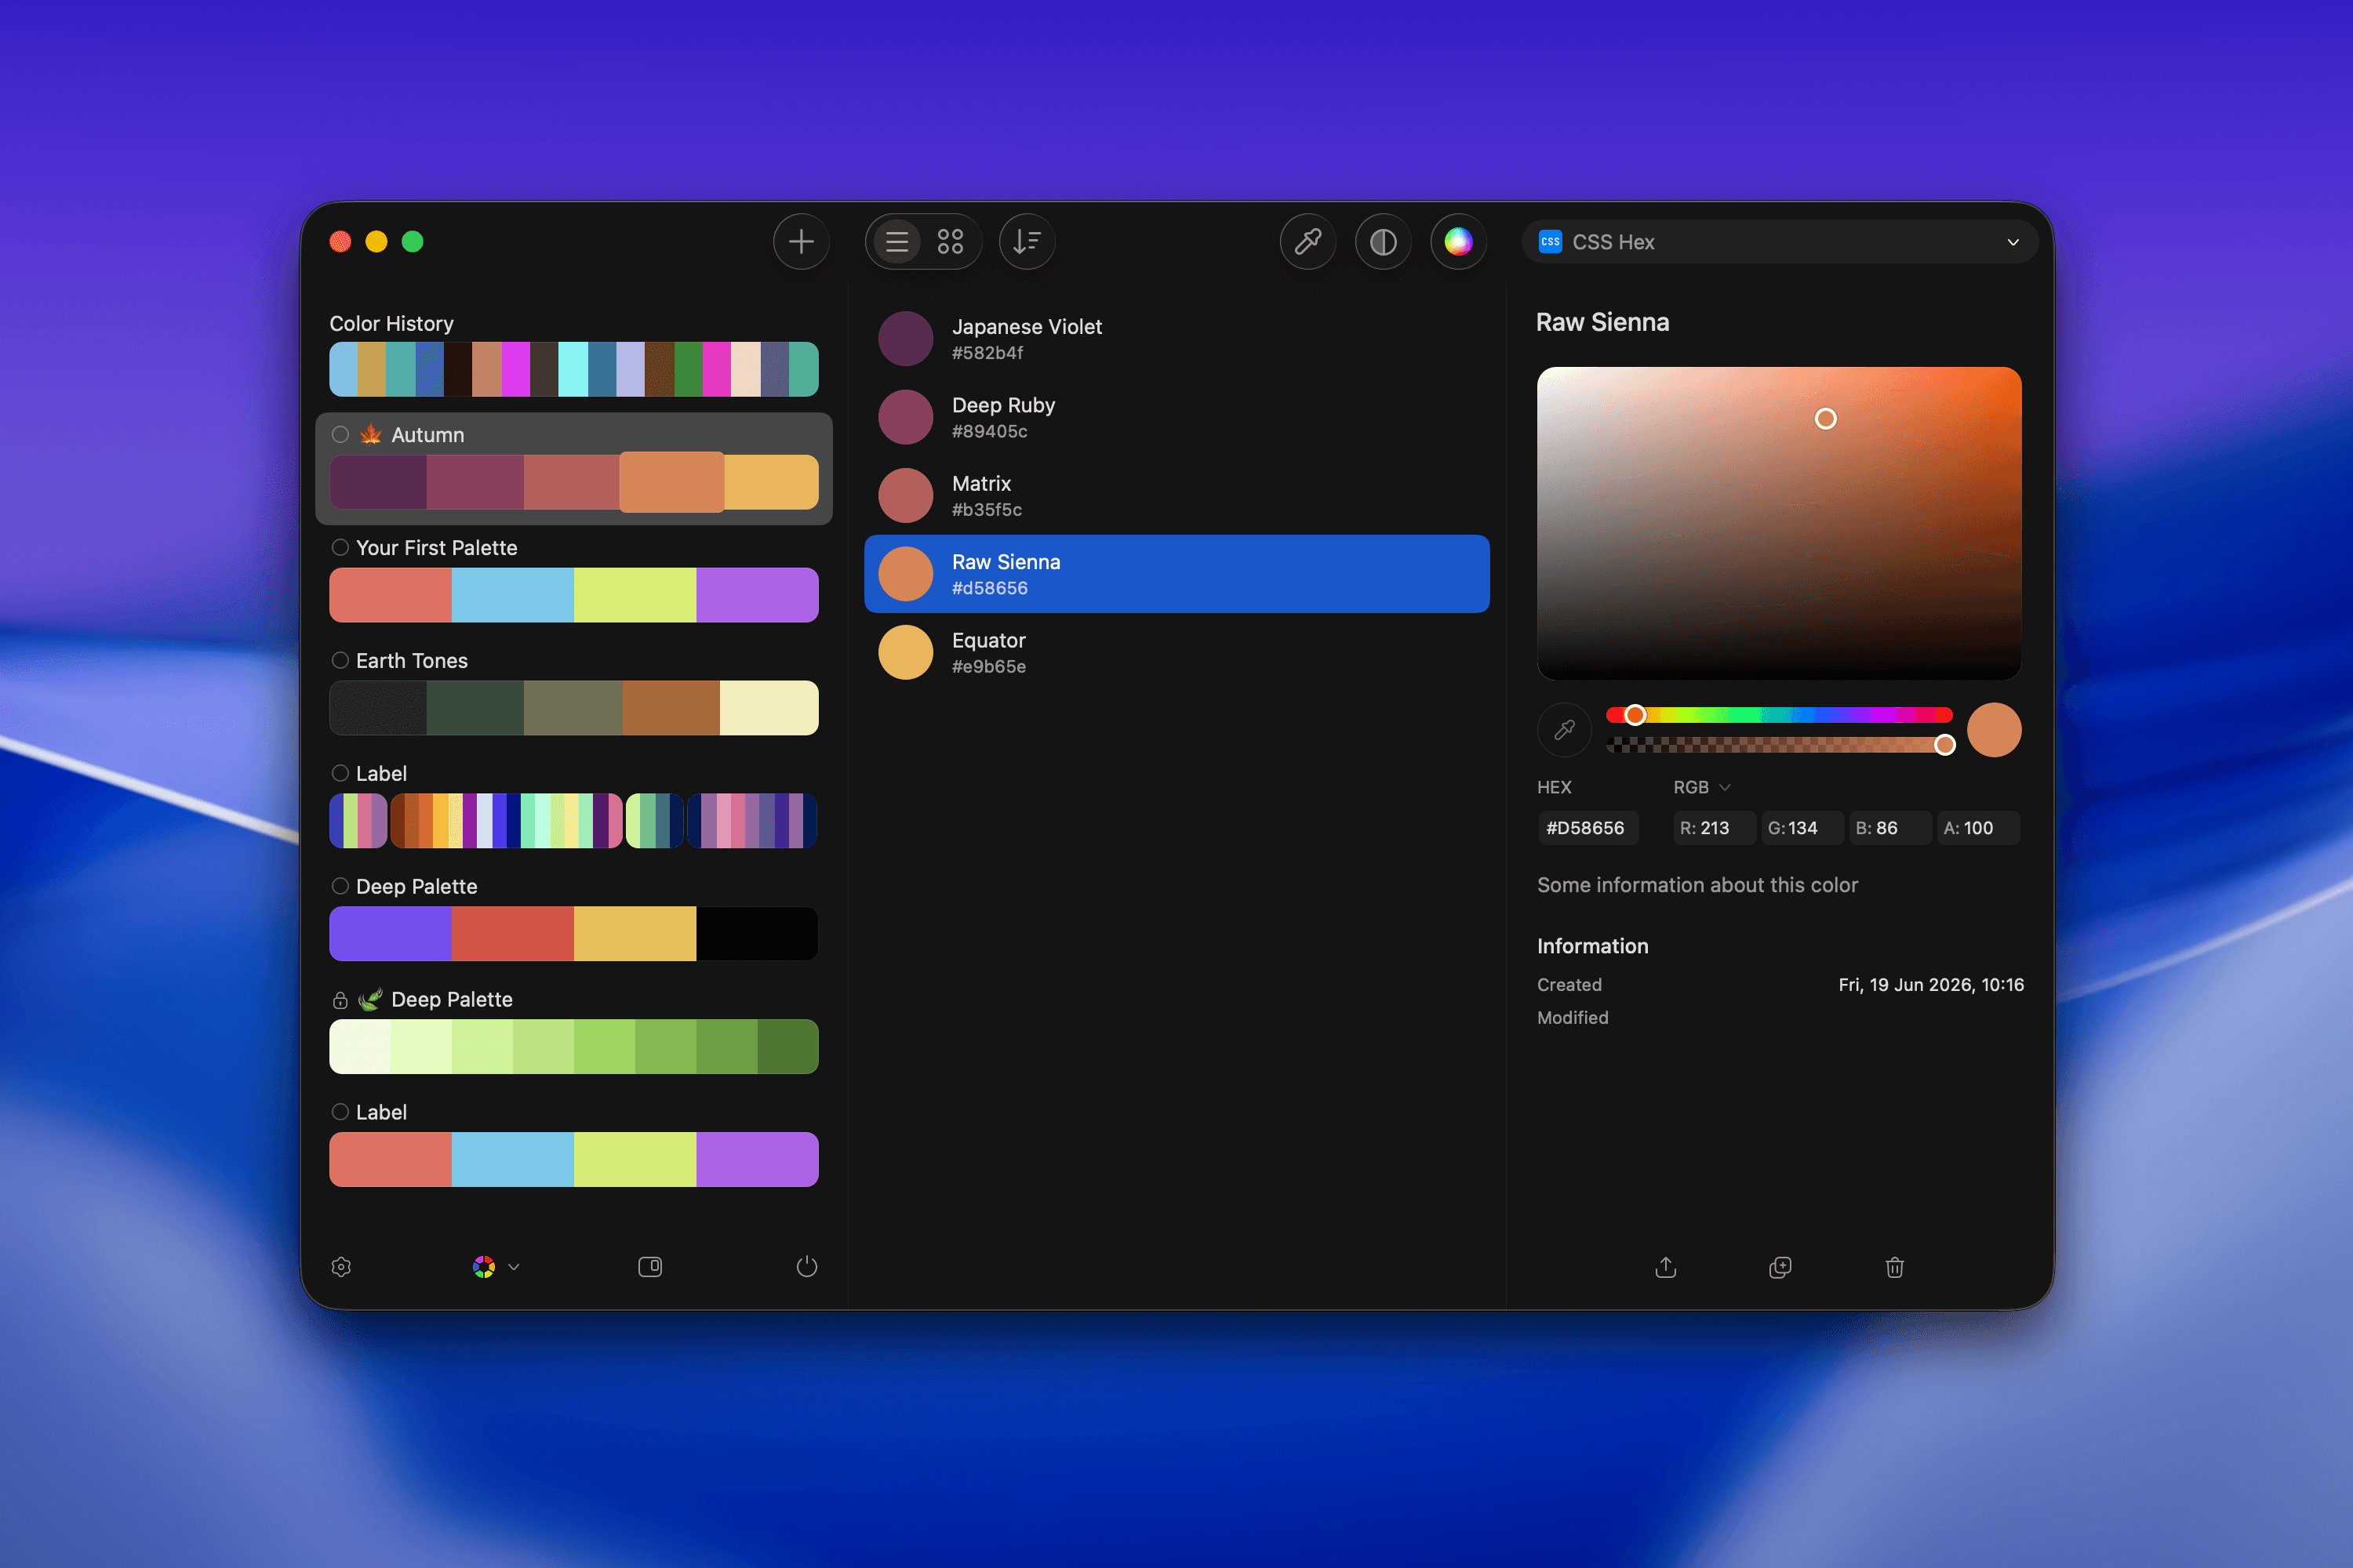Share the selected color
The height and width of the screenshot is (1568, 2353).
(x=1666, y=1267)
